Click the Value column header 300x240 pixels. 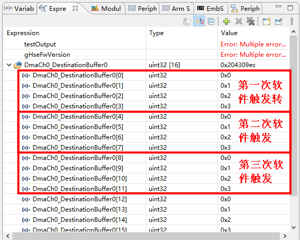tap(229, 33)
